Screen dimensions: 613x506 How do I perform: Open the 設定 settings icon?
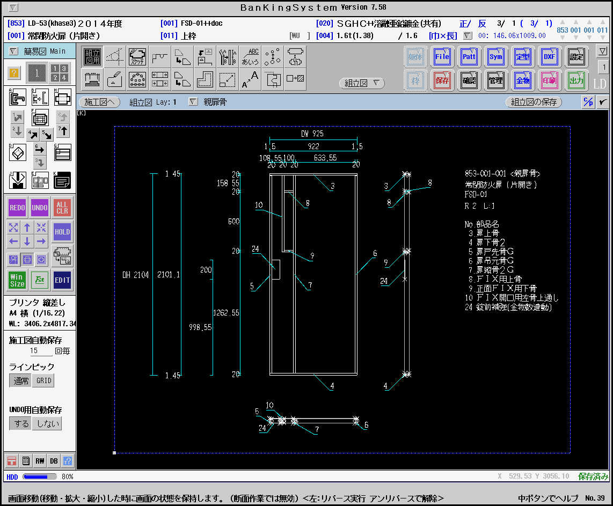(576, 57)
